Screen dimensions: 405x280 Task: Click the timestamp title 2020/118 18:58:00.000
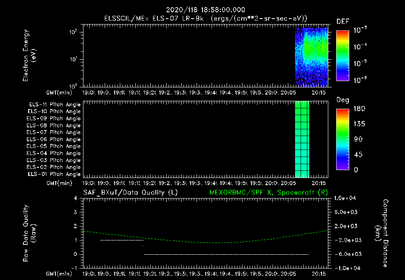pos(205,10)
